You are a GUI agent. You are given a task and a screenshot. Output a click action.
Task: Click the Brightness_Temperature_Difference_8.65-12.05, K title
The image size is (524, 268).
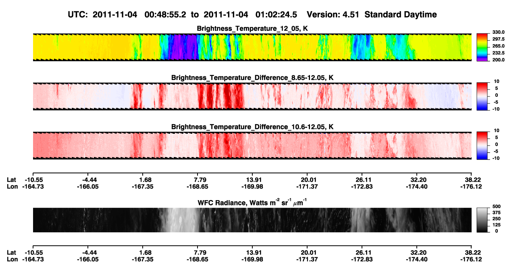(x=252, y=77)
